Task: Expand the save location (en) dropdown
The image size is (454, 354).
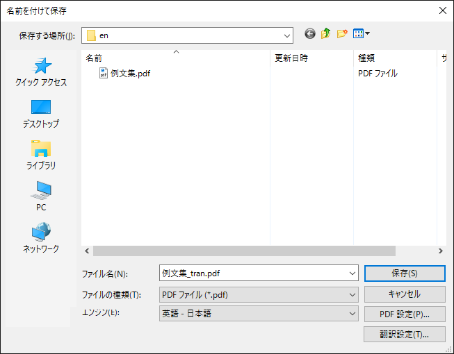Action: tap(287, 35)
